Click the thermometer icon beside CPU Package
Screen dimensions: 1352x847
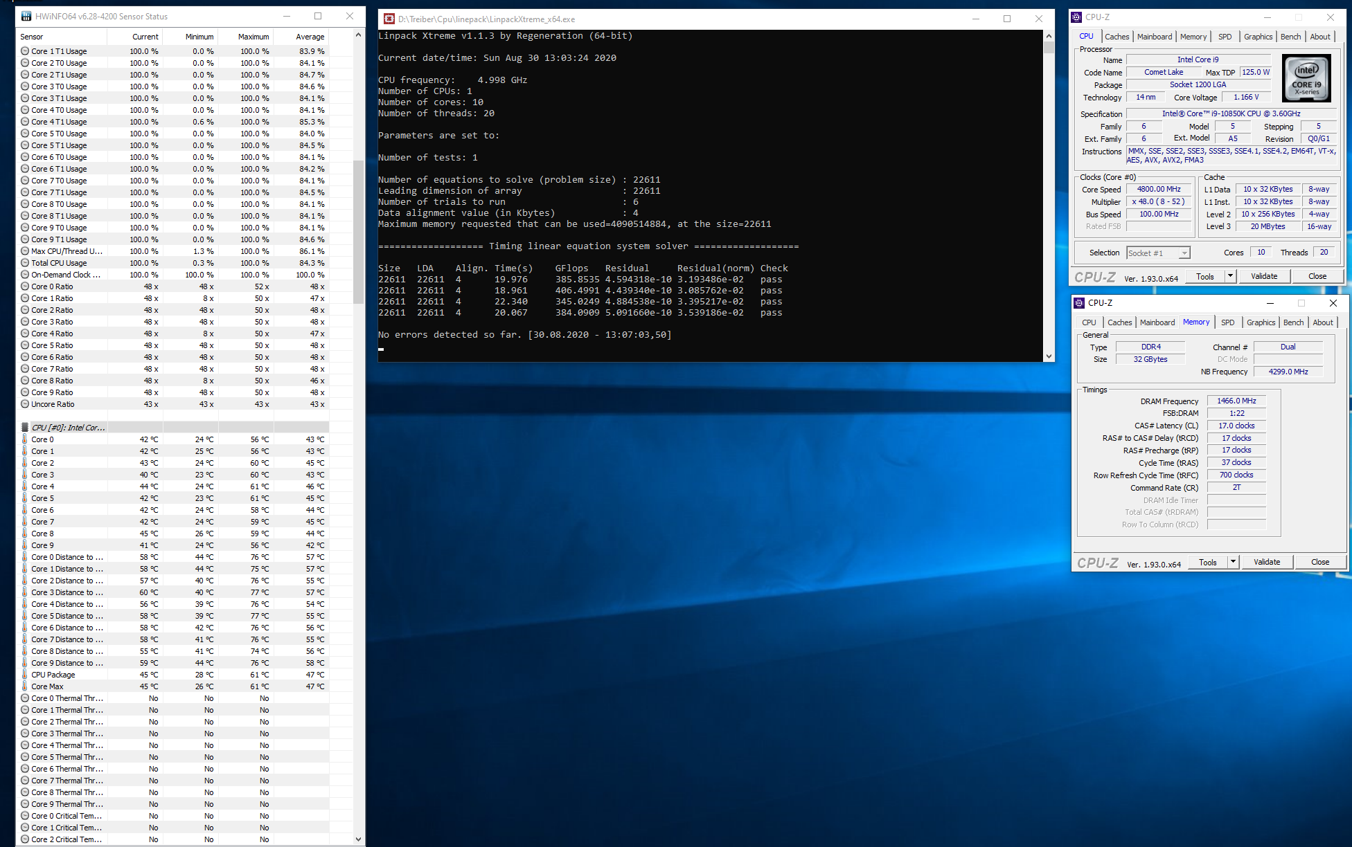tap(25, 675)
